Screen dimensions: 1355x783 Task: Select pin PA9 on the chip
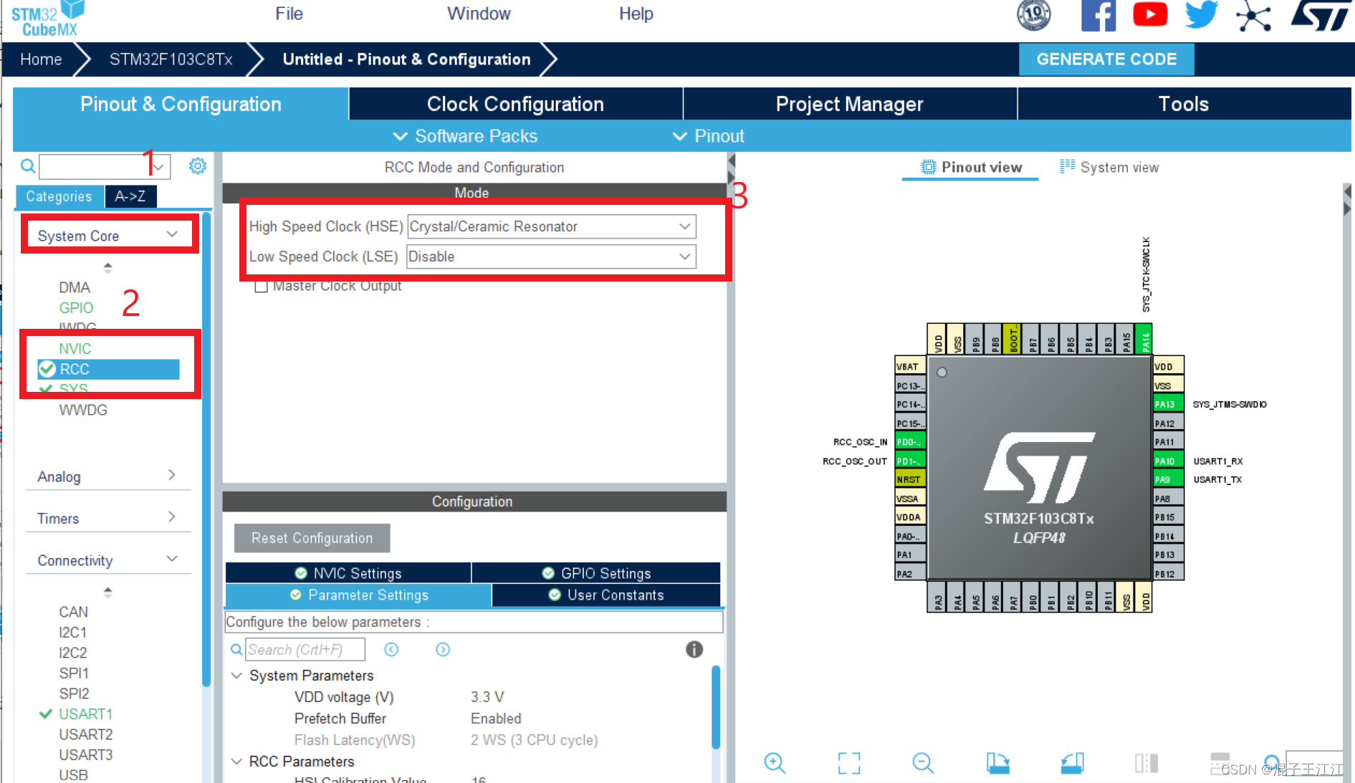[1168, 479]
